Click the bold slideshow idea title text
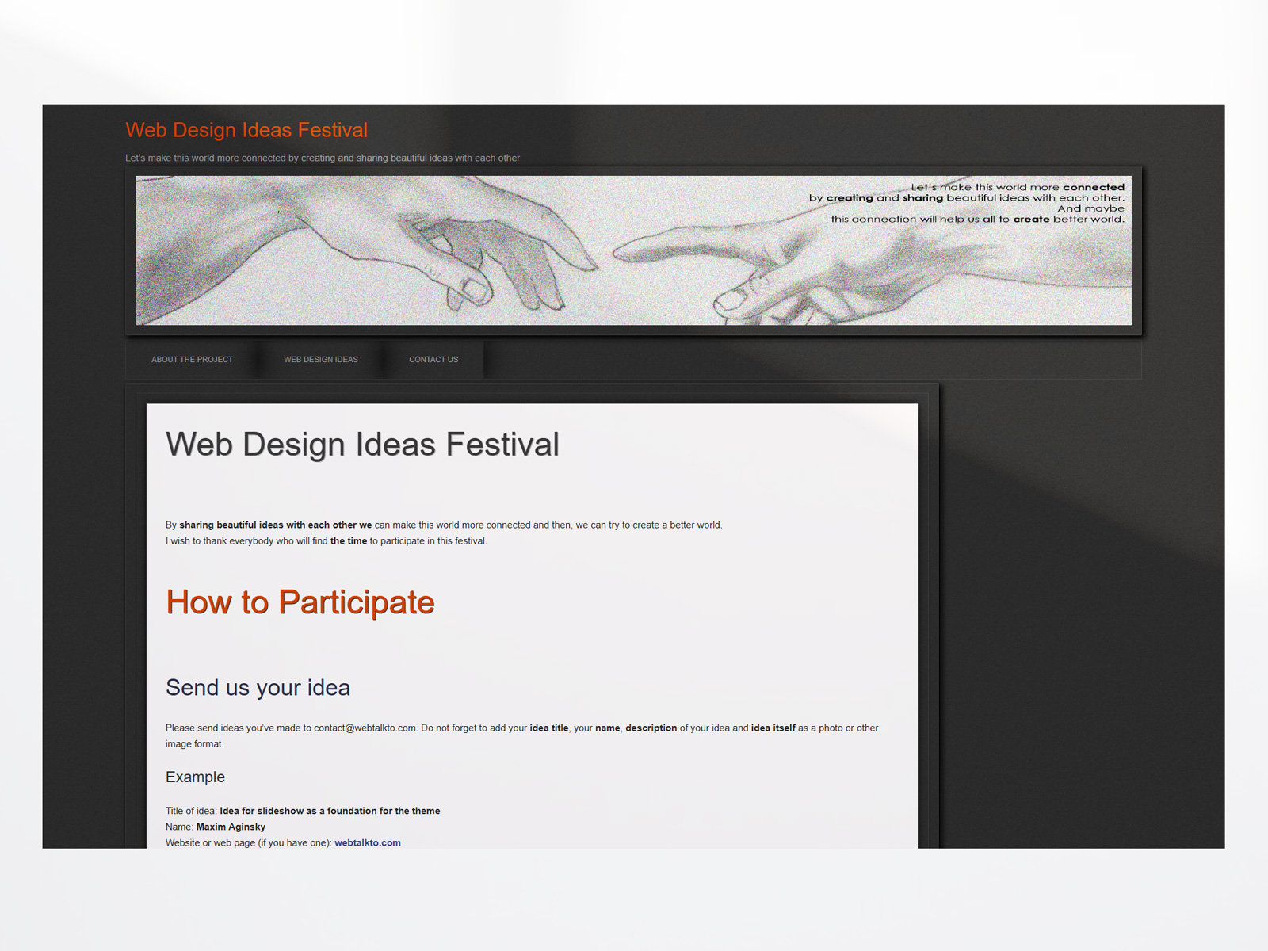1268x951 pixels. point(330,811)
